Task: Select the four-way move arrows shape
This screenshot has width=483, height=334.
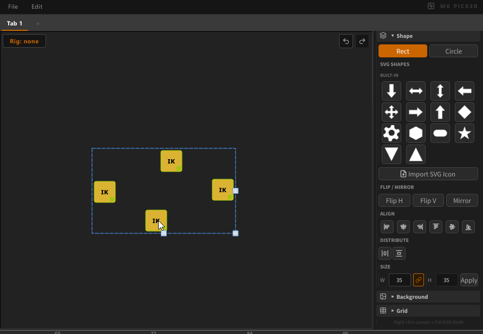Action: (391, 112)
